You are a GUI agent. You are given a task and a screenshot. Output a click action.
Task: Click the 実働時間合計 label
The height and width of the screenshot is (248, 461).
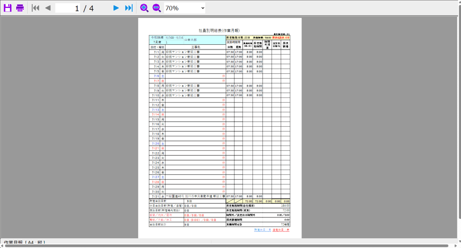(x=234, y=224)
